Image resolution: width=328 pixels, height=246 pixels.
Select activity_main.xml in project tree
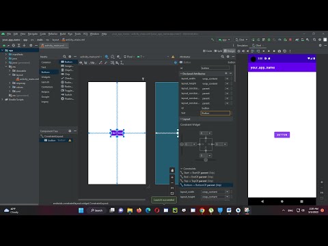(27, 79)
